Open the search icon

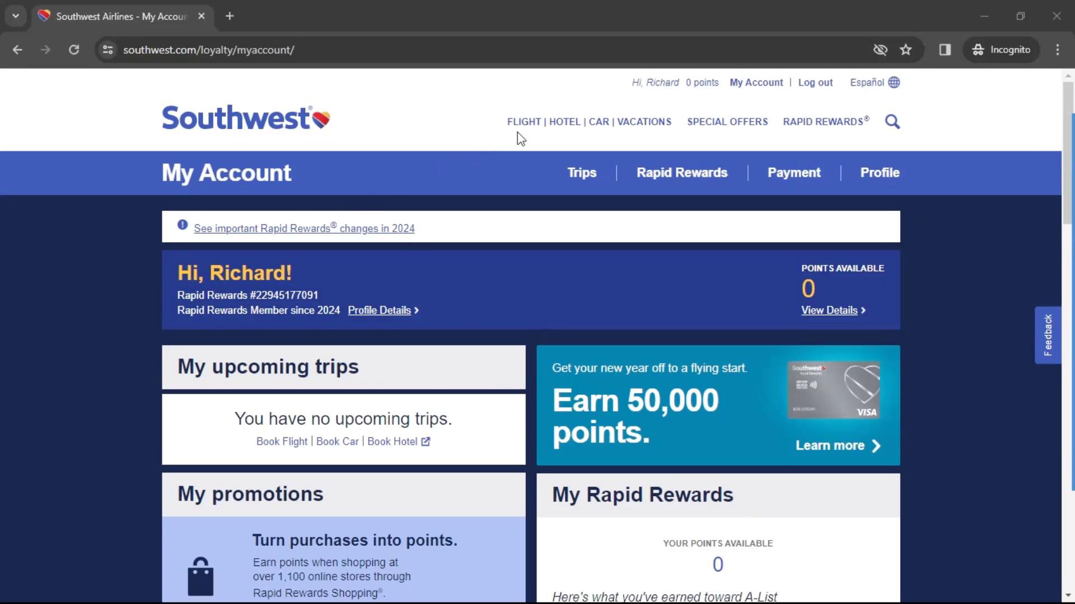coord(892,122)
